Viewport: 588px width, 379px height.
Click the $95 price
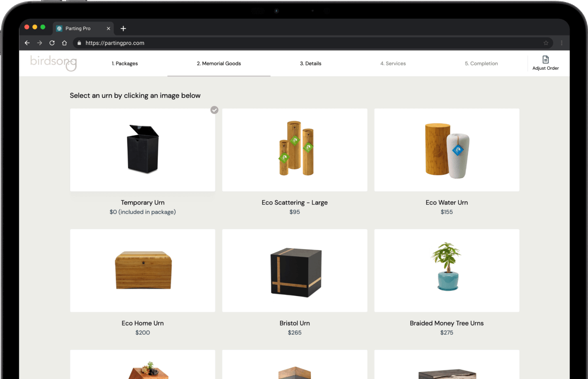click(295, 212)
